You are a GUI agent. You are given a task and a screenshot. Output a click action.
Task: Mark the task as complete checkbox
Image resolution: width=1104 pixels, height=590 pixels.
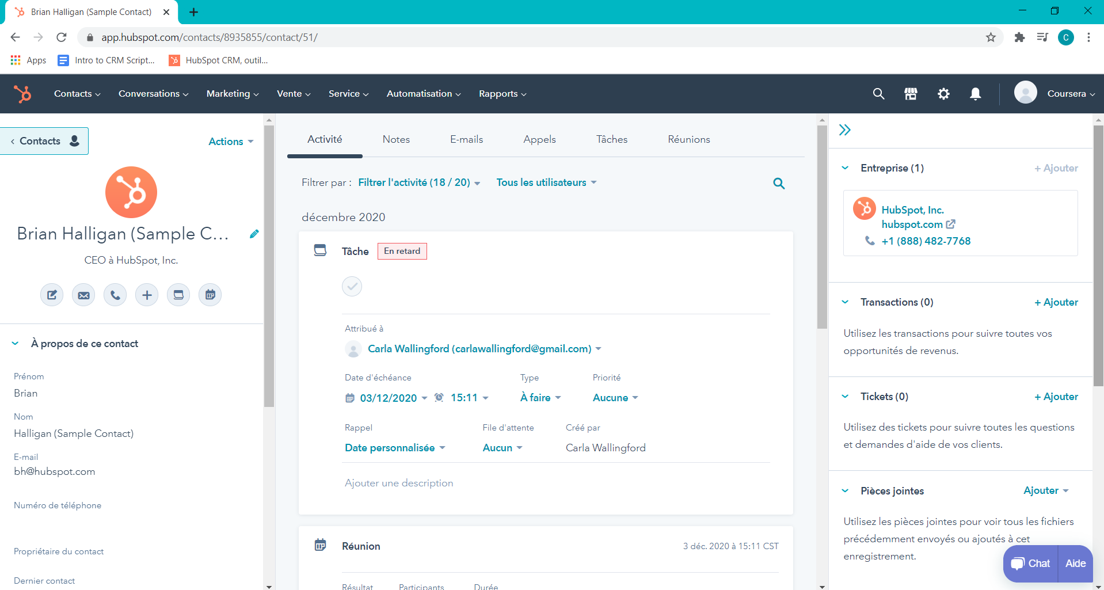[352, 286]
